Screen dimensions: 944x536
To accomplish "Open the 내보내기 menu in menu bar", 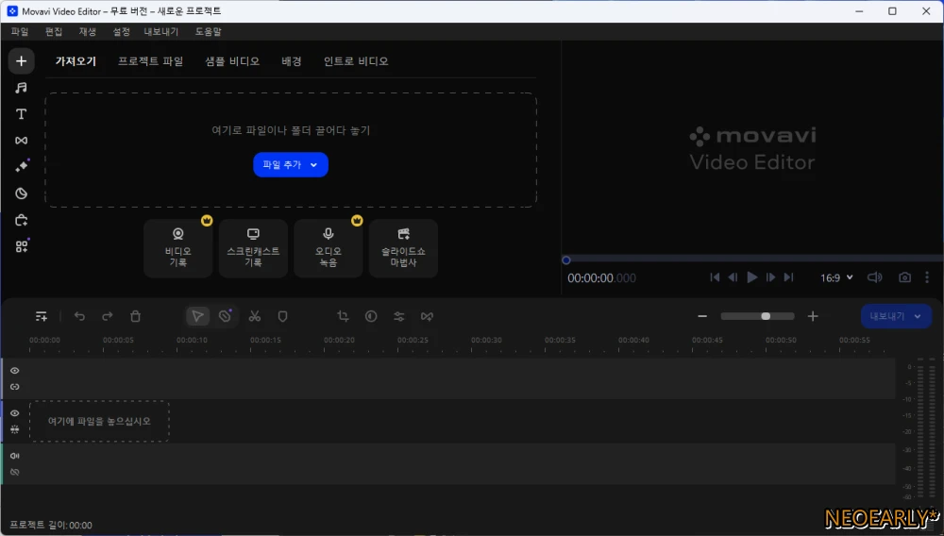I will click(x=160, y=31).
